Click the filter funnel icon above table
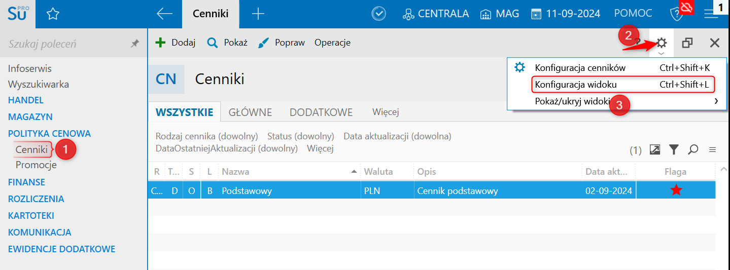730x270 pixels. (x=673, y=149)
